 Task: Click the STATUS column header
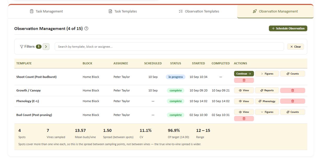(175, 63)
